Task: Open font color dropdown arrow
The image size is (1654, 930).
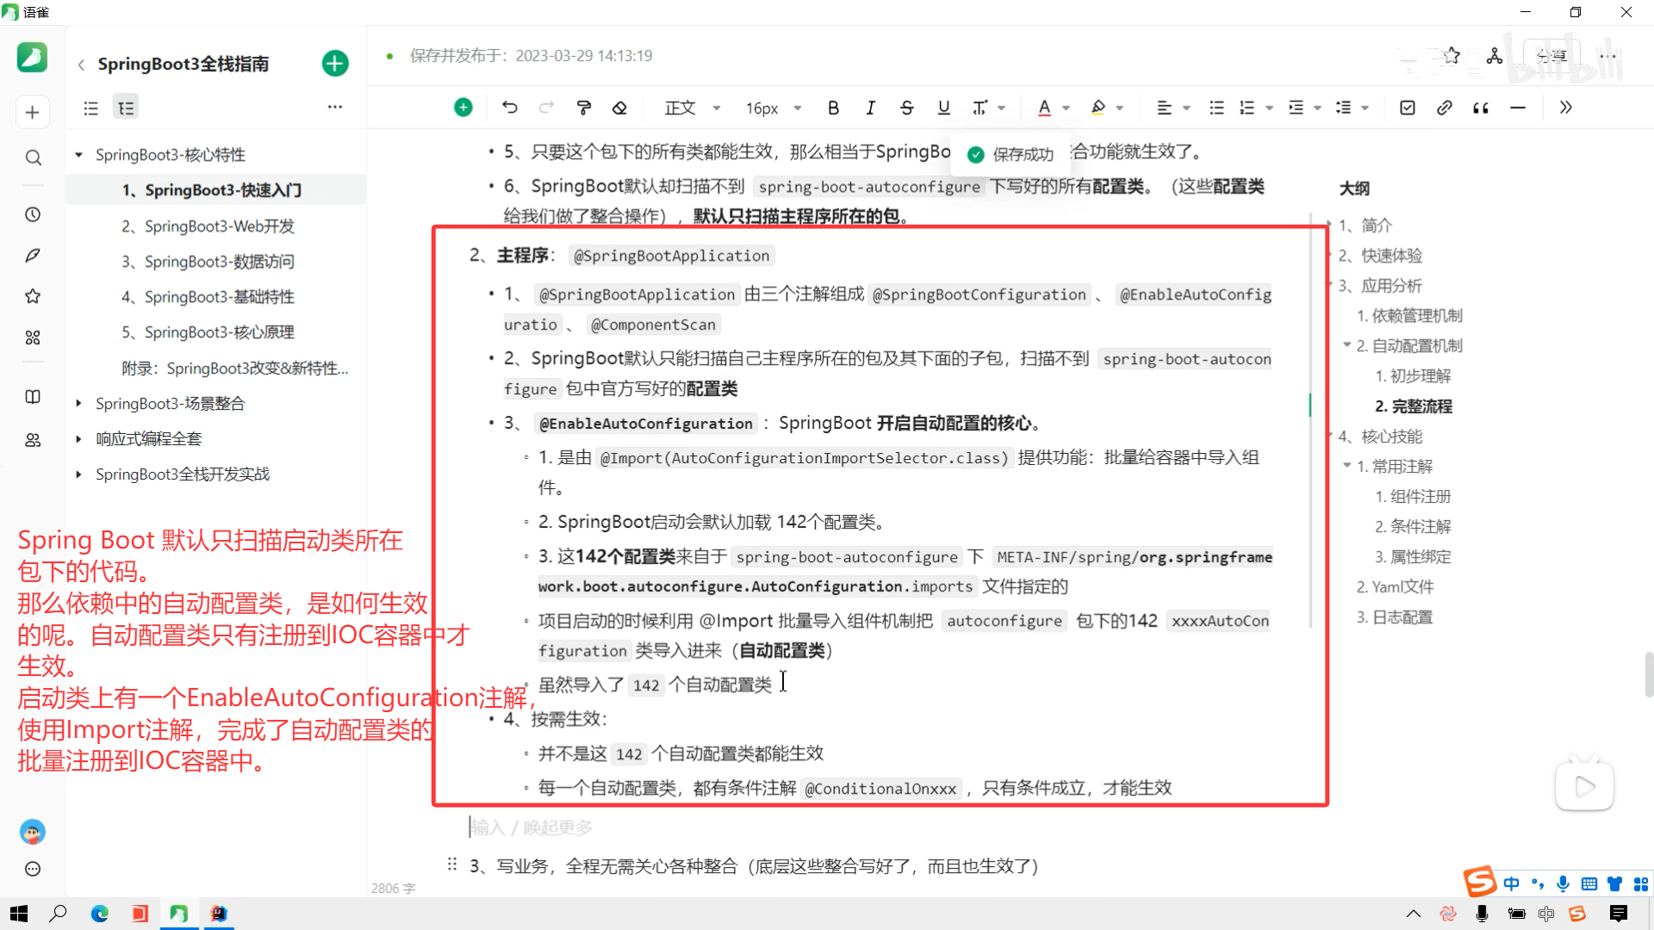Action: [x=1066, y=108]
